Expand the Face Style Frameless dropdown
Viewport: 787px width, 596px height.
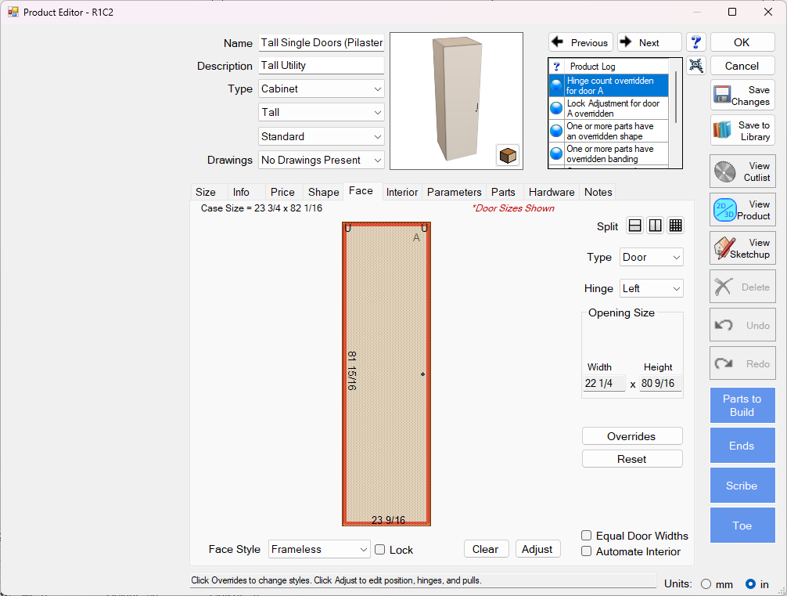[x=319, y=550]
